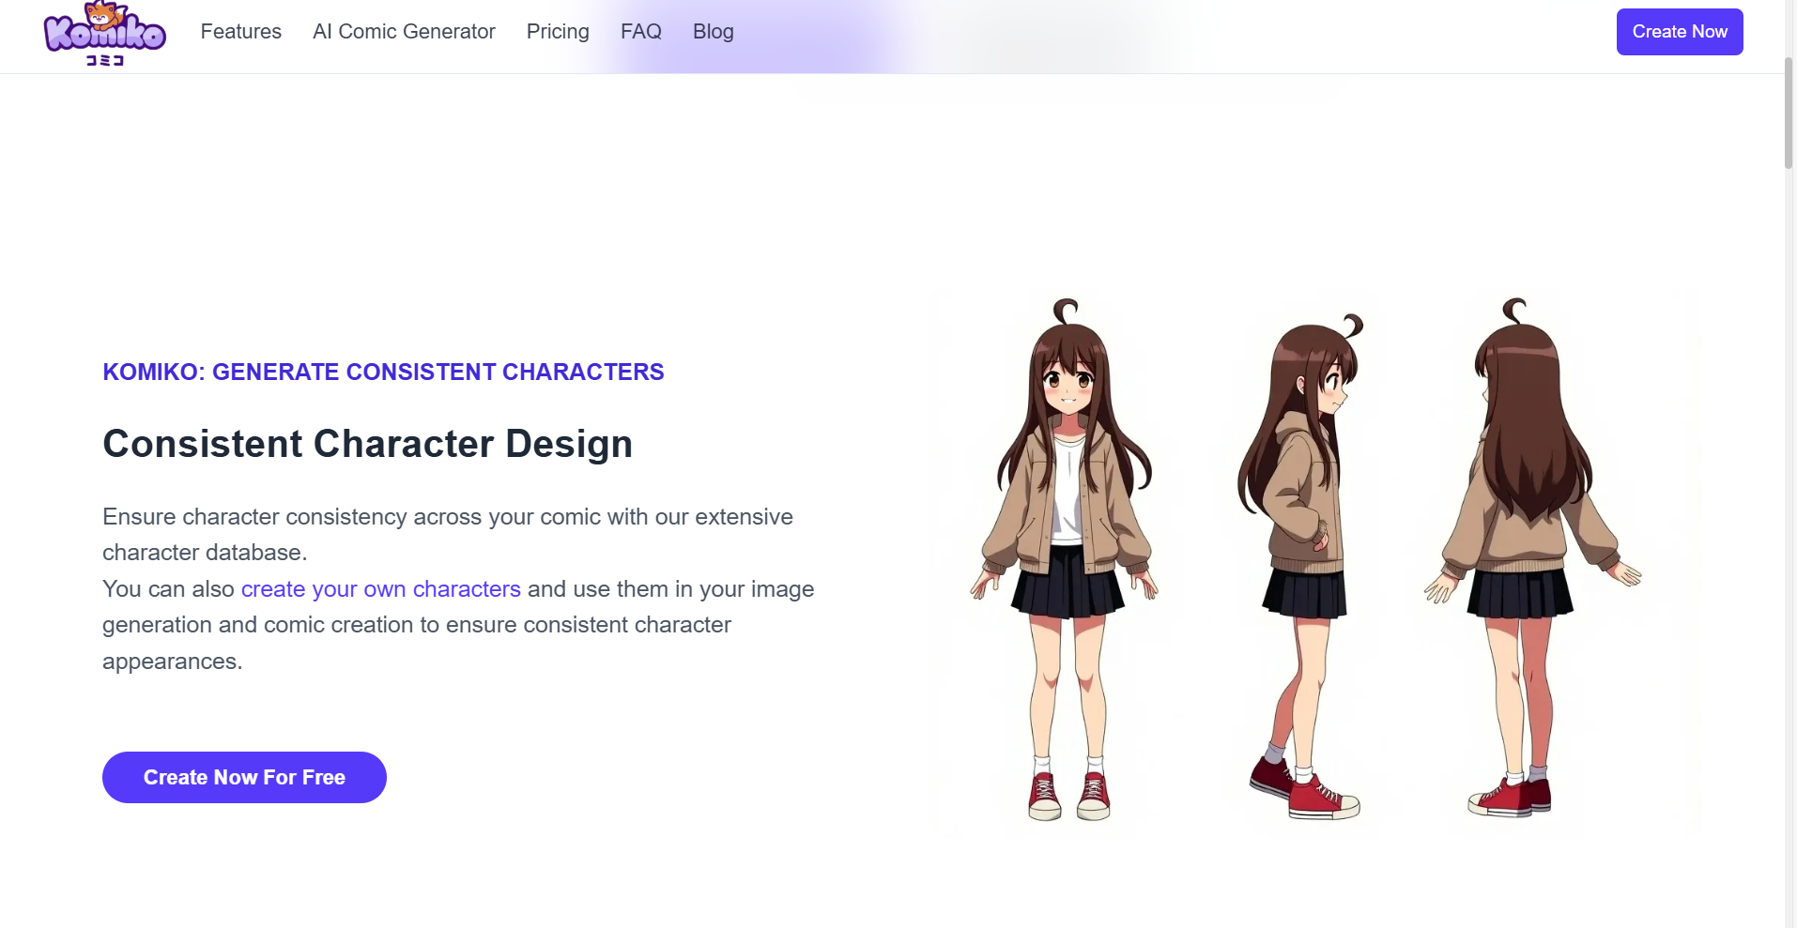This screenshot has height=928, width=1797.
Task: Click 'KOMIKO: GENERATE CONSISTENT CHARACTERS' subtitle text
Action: (383, 373)
